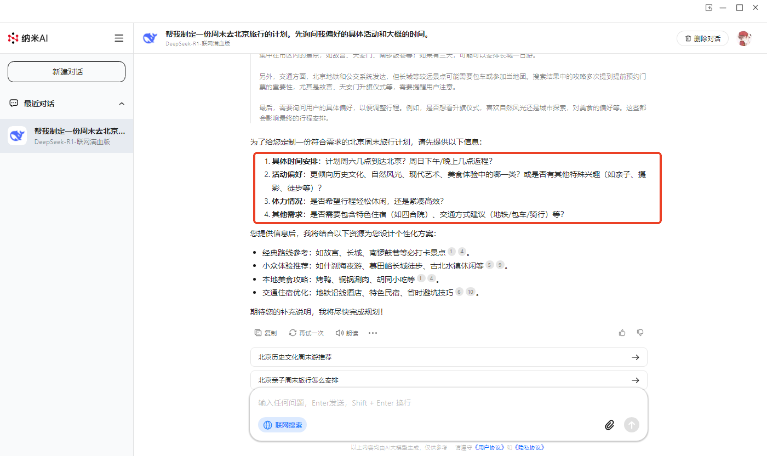Click the conversation title in header
767x456 pixels.
[297, 34]
